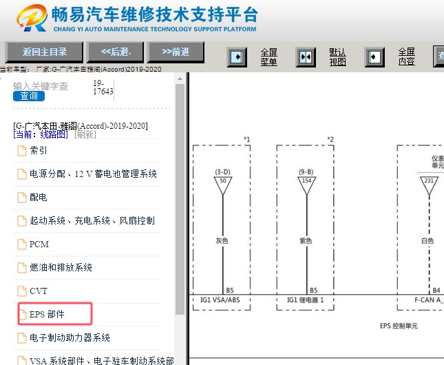Click the full-screen menu layout icon
This screenshot has width=444, height=365.
(237, 57)
